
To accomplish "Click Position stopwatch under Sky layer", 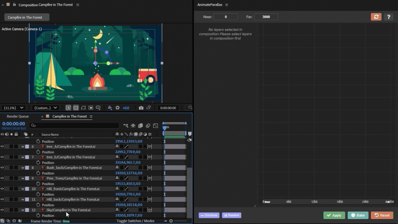I will [x=38, y=216].
